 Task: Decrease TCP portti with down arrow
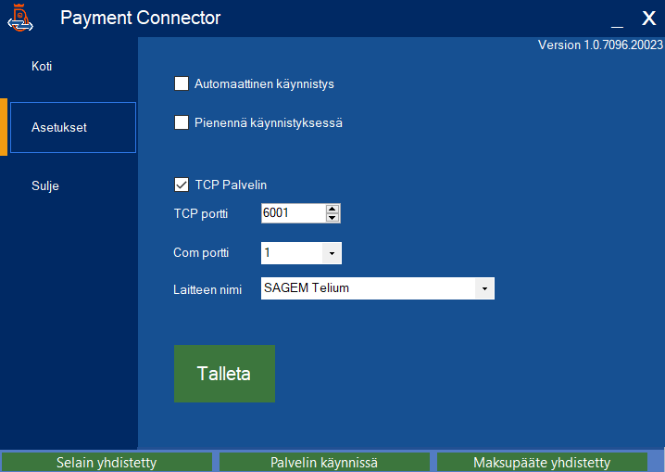pos(332,218)
